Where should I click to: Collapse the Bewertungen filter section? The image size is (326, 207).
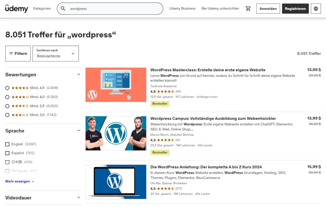[x=79, y=75]
